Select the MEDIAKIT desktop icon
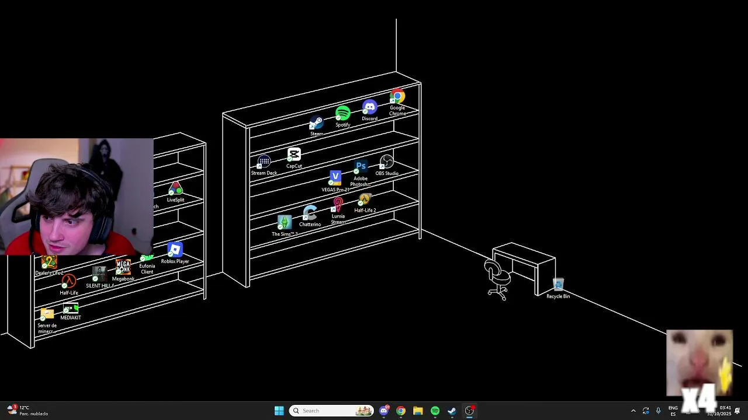This screenshot has height=420, width=748. [71, 312]
